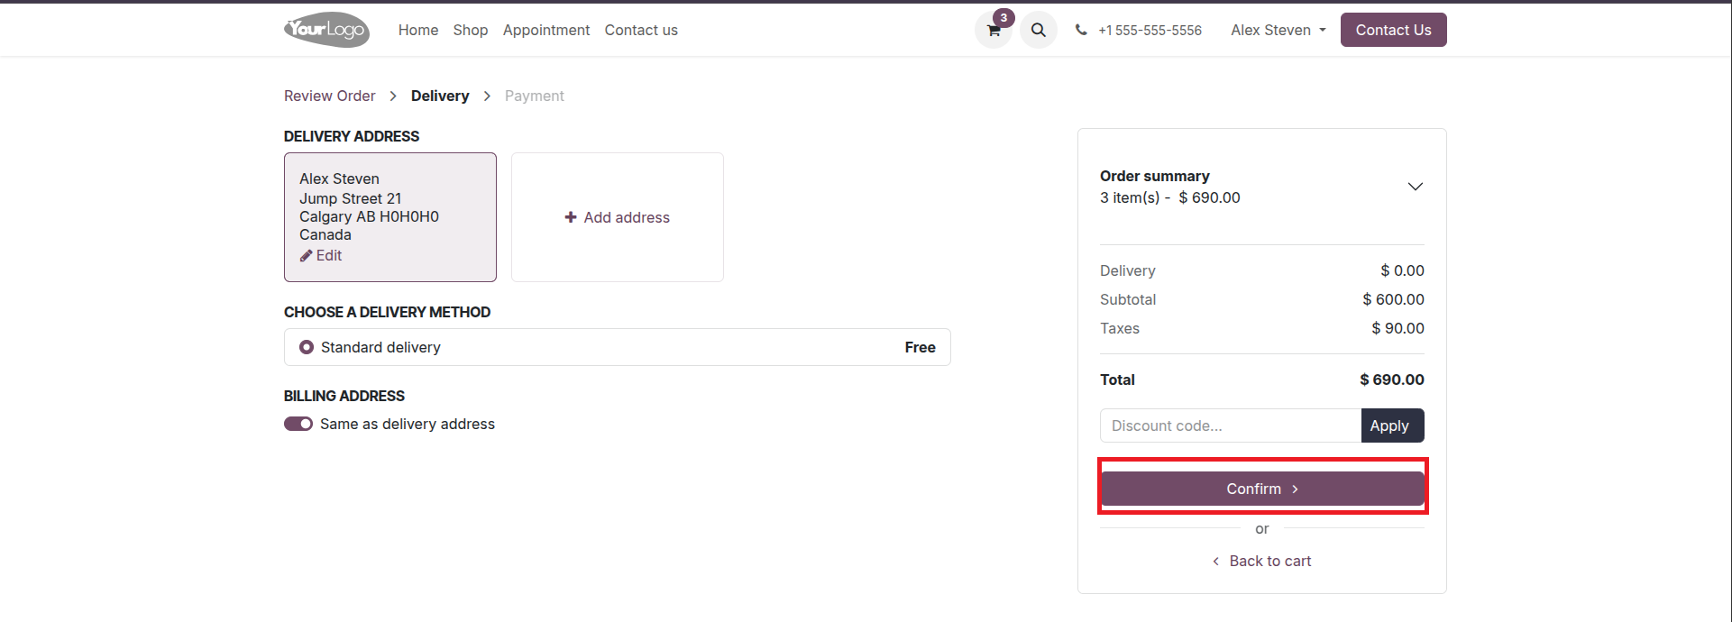Open the shopping cart icon
The height and width of the screenshot is (622, 1732).
pyautogui.click(x=994, y=31)
